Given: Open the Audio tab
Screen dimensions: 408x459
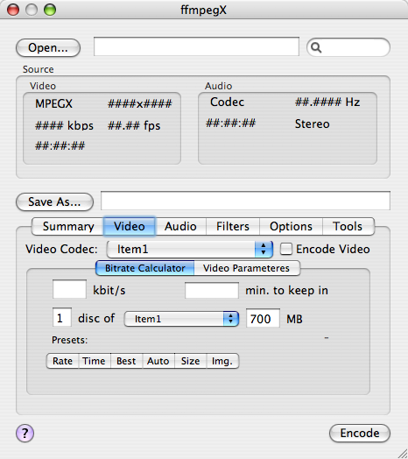Looking at the screenshot, I should pos(180,226).
